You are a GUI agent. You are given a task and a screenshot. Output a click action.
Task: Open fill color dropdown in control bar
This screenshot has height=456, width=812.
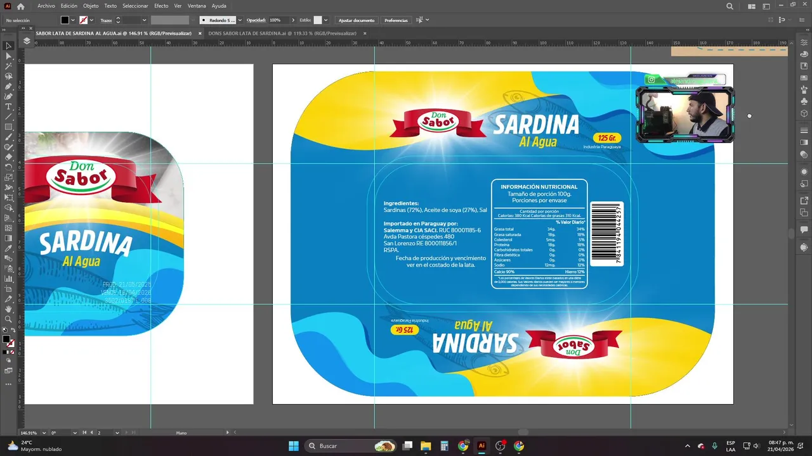point(73,20)
